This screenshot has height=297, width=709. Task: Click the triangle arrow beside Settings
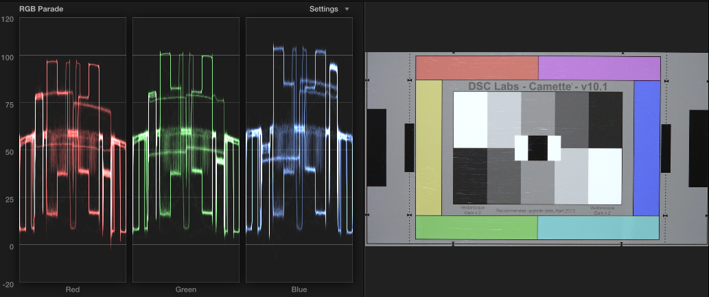tap(347, 9)
